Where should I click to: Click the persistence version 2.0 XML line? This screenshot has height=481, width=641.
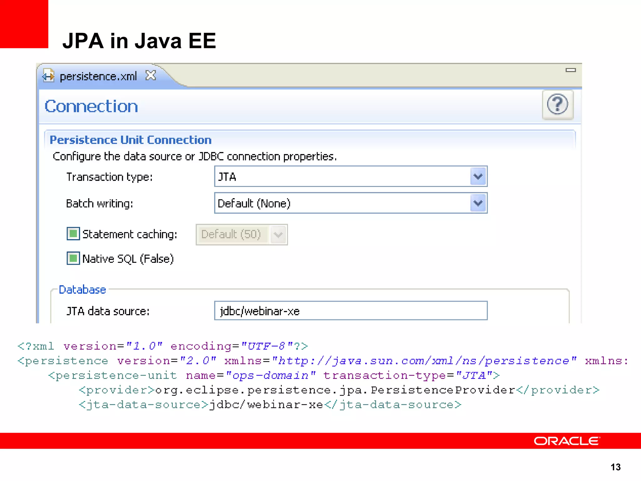click(x=323, y=361)
